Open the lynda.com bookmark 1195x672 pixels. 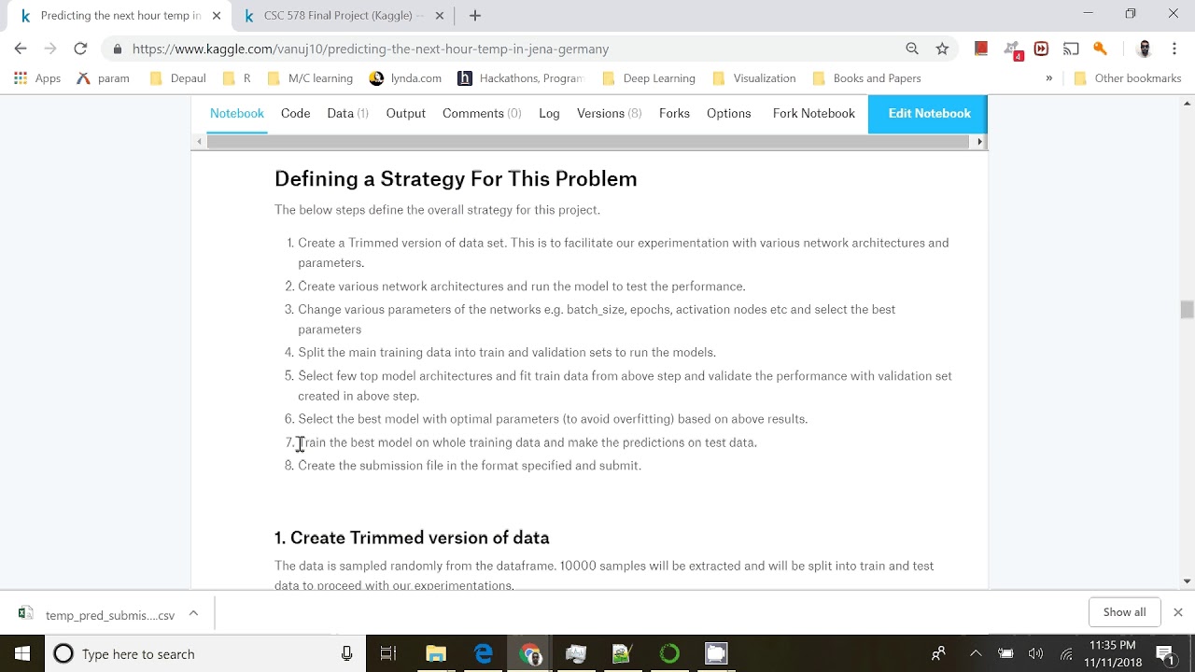[x=405, y=78]
